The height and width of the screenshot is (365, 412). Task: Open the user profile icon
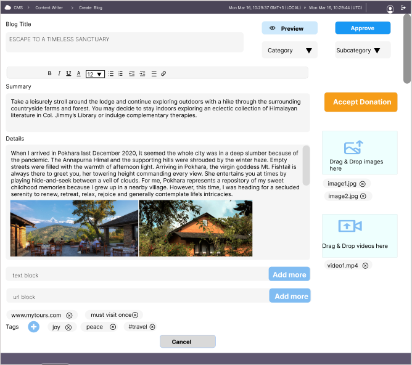pos(390,9)
